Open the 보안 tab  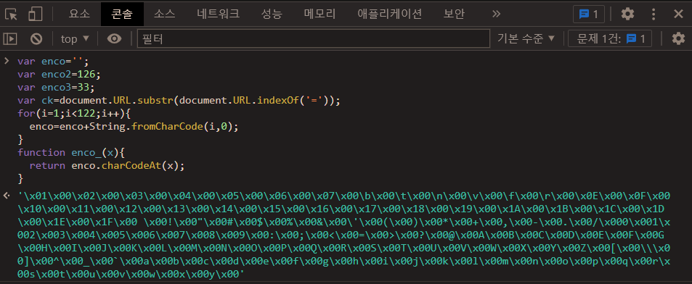[454, 14]
